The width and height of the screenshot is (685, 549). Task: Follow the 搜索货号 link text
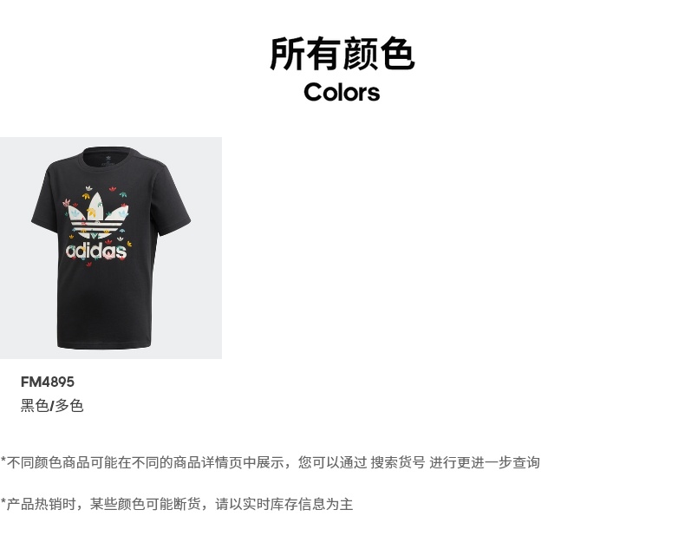(397, 462)
